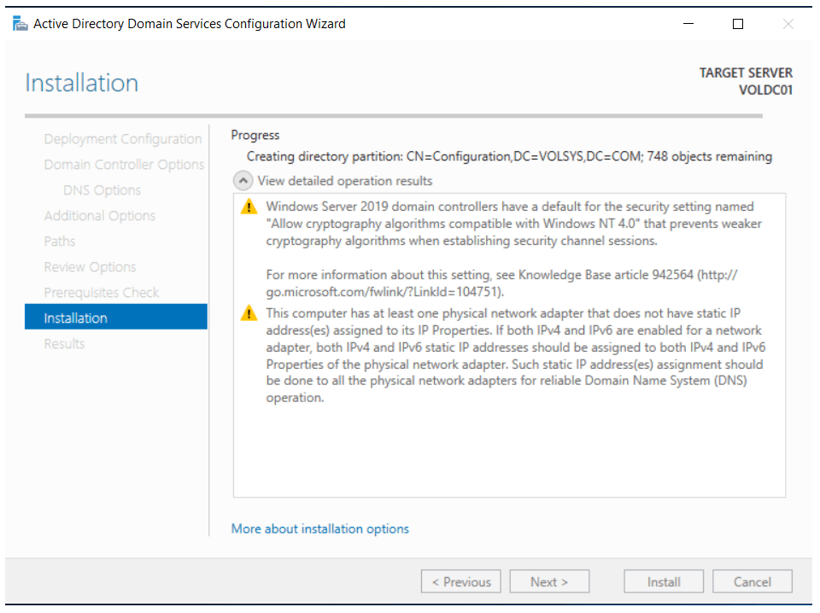Collapse the View detailed operation results chevron
This screenshot has width=820, height=613.
243,181
